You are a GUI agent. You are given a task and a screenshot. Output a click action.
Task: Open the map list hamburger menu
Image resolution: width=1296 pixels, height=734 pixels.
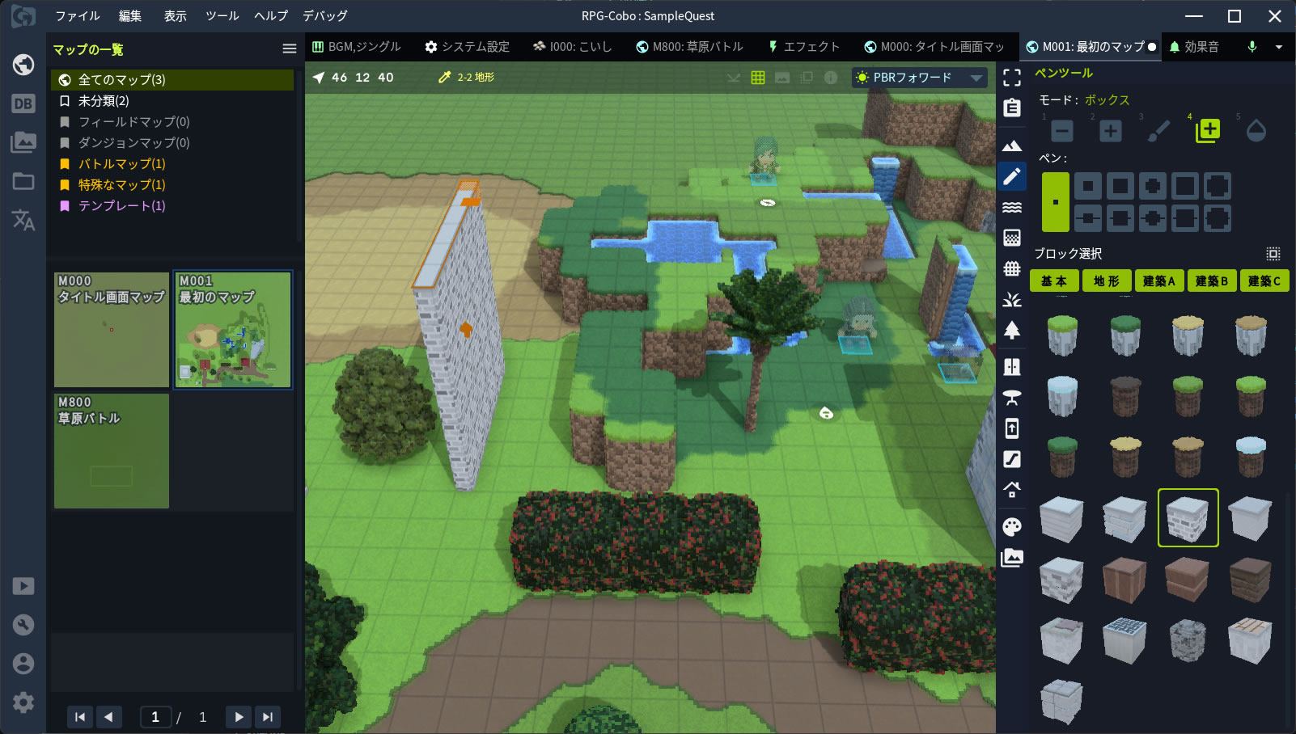pos(289,49)
